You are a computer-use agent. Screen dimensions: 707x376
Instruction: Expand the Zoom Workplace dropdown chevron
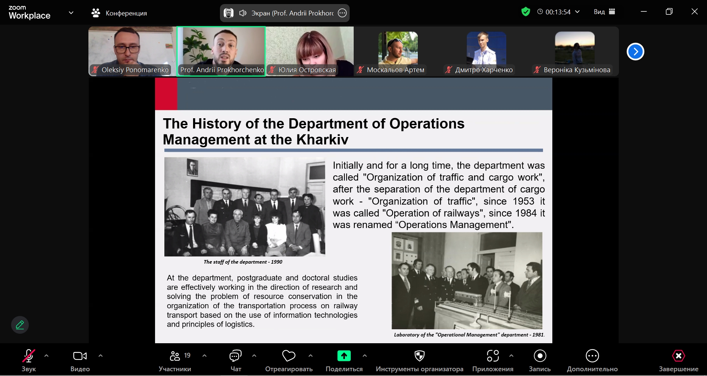[71, 13]
